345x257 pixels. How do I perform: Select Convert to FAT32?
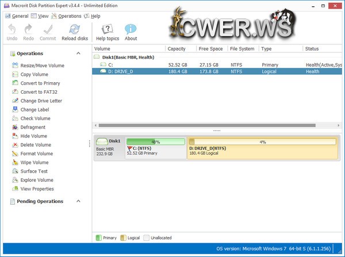coord(34,92)
